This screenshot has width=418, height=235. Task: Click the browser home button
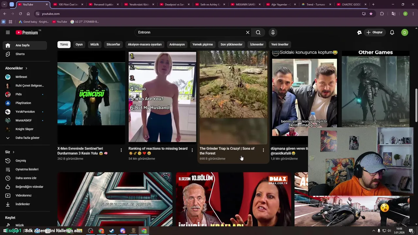click(x=28, y=14)
